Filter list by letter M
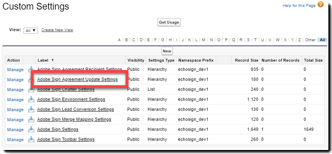The image size is (332, 154). 204,40
